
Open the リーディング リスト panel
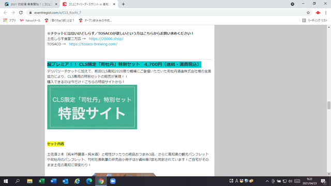pyautogui.click(x=315, y=21)
